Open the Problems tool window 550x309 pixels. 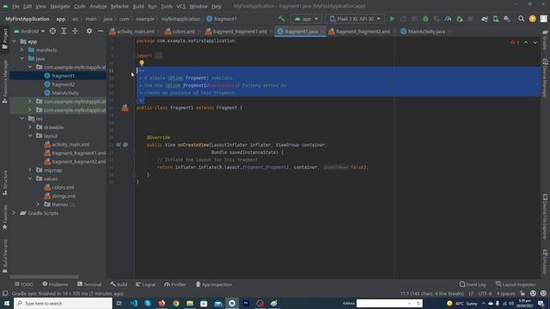click(55, 284)
